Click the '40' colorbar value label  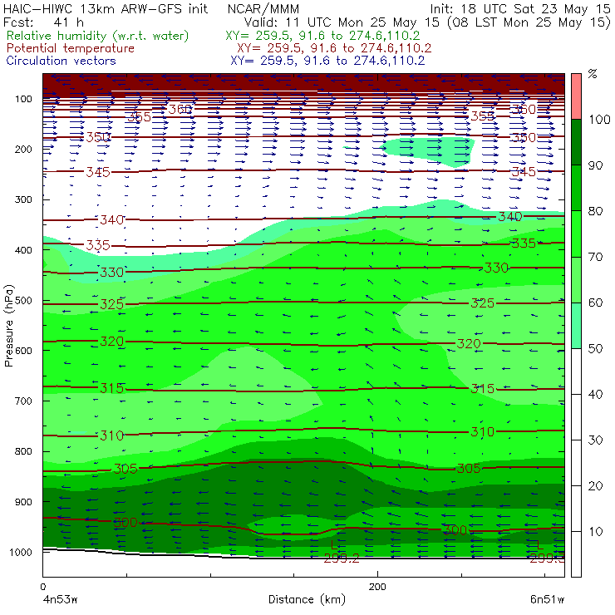tap(595, 394)
